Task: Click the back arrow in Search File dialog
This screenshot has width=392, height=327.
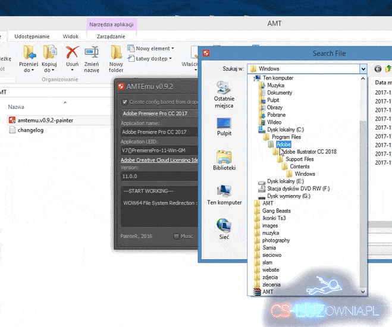Action: pyautogui.click(x=378, y=69)
